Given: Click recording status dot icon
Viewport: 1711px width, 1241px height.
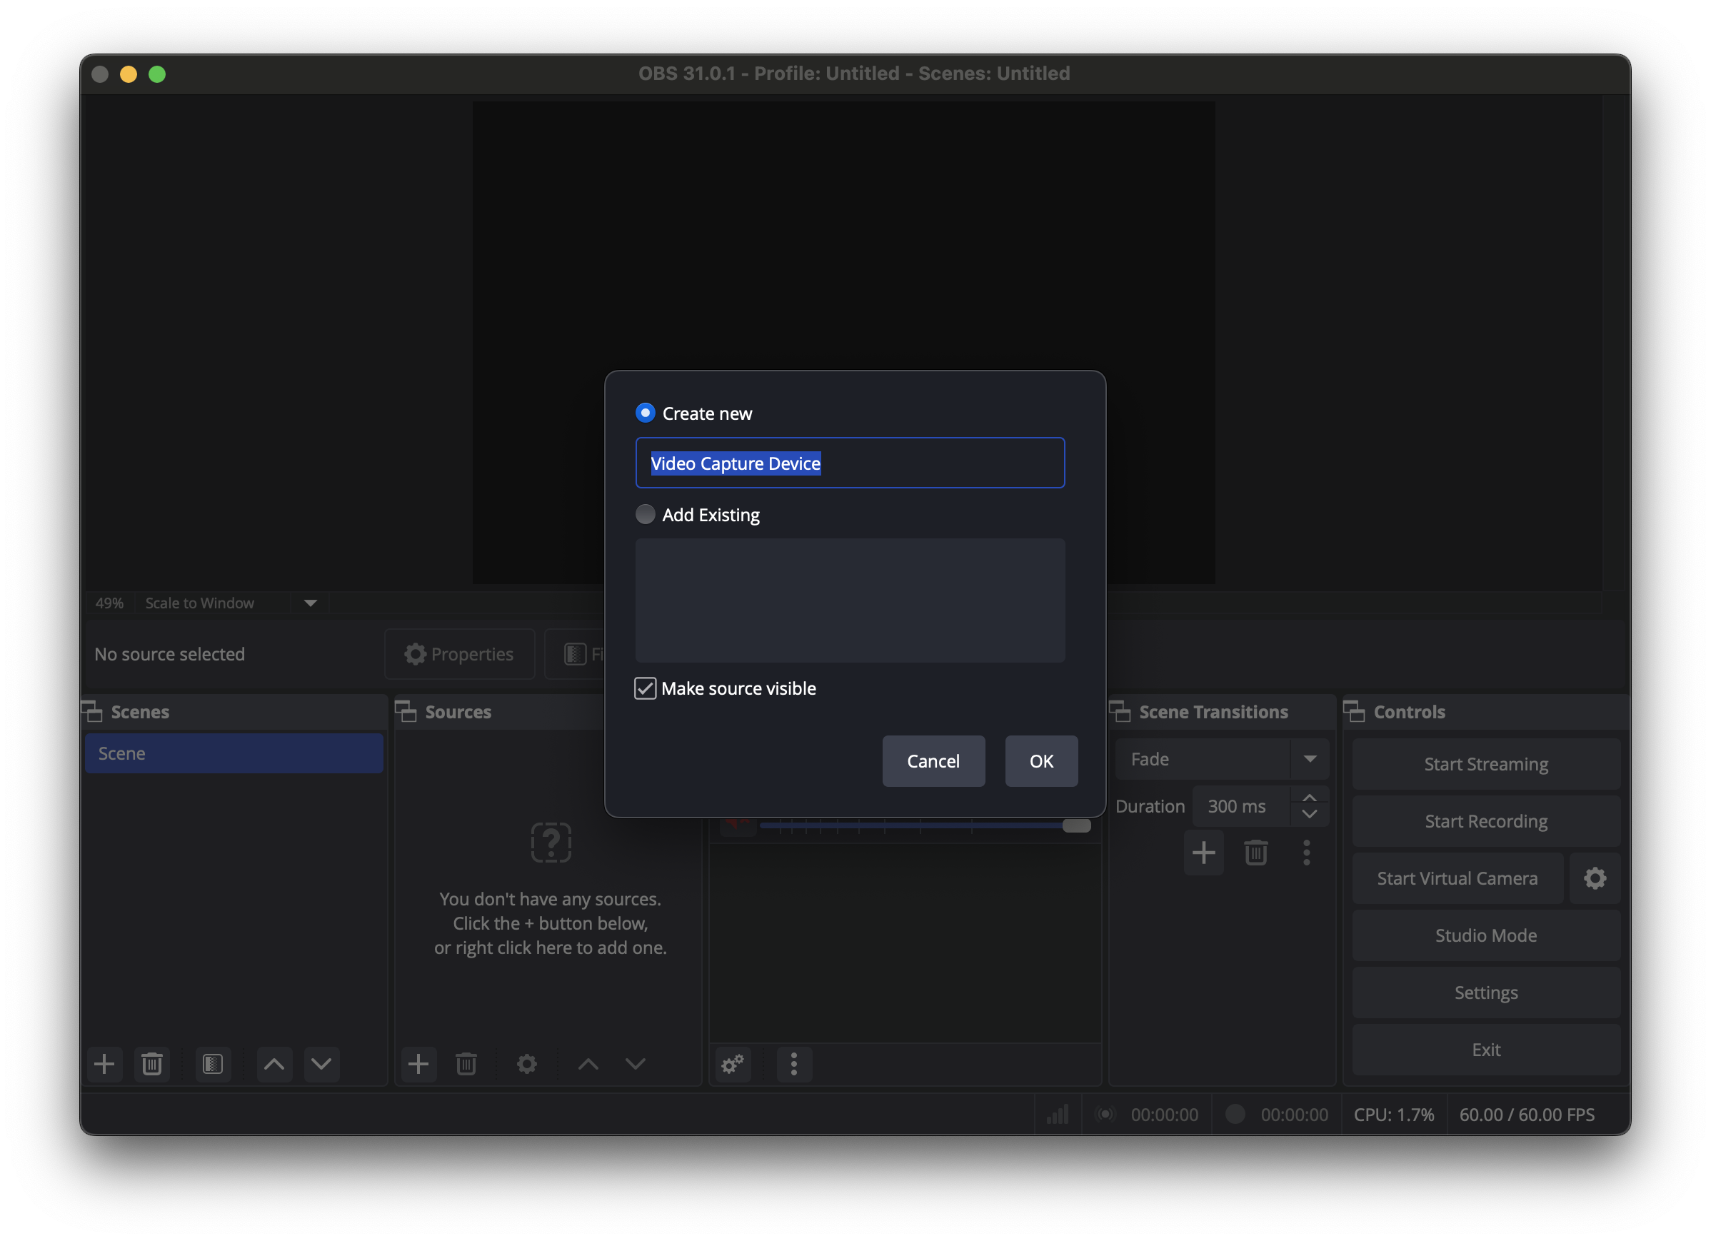Looking at the screenshot, I should [x=1235, y=1115].
